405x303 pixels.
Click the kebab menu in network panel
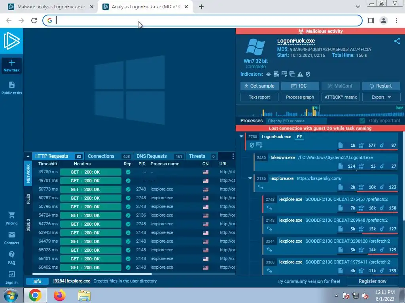[233, 156]
